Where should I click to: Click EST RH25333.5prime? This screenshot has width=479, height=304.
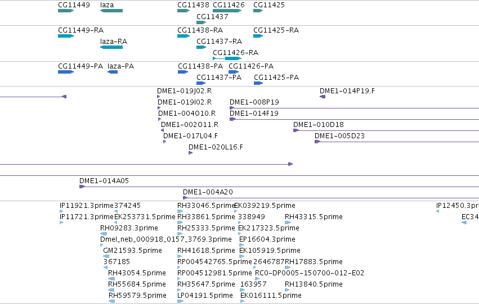coord(180,234)
